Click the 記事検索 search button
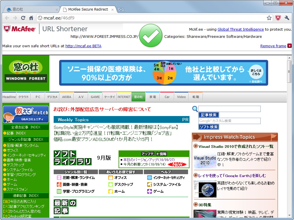The width and height of the screenshot is (294, 220). [209, 115]
